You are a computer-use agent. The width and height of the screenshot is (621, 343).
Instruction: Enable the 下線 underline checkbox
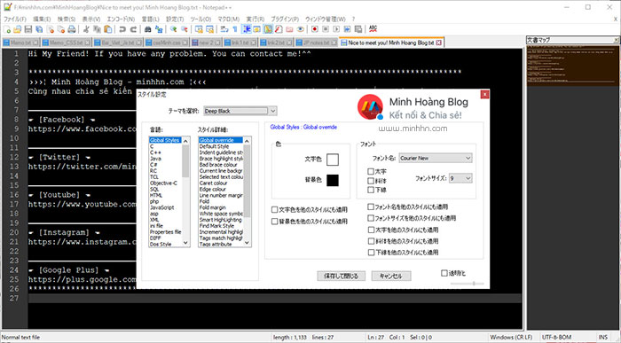[371, 190]
